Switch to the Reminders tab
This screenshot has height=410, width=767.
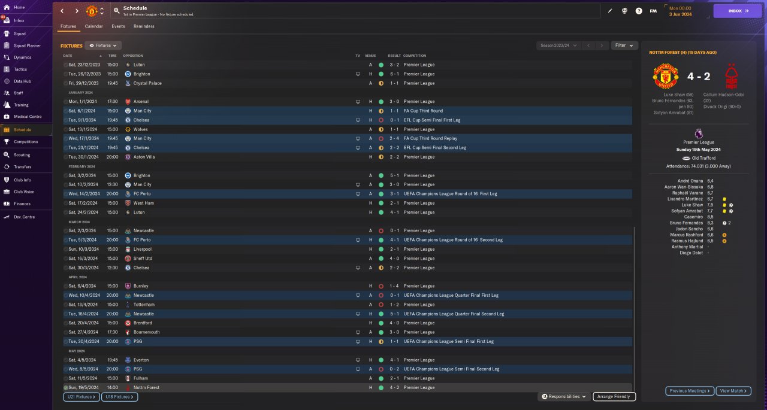coord(144,26)
